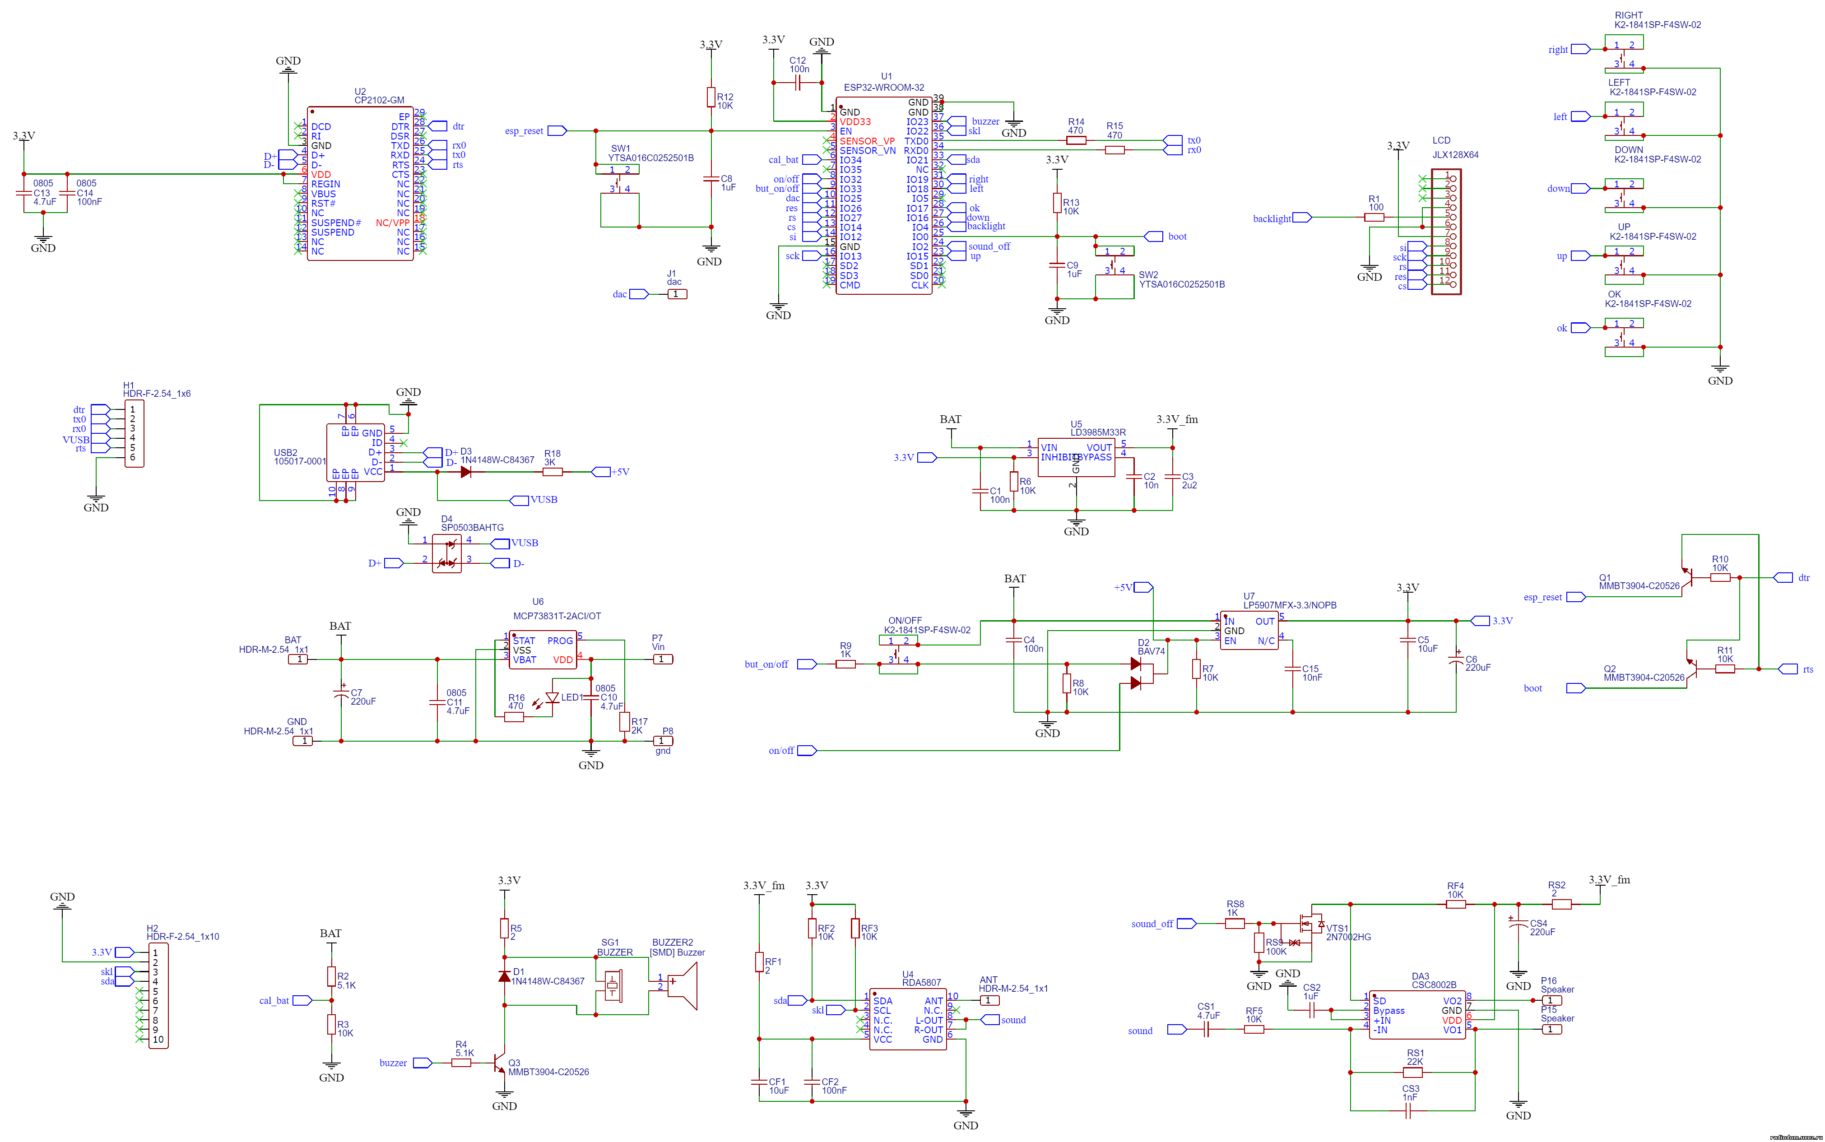This screenshot has height=1142, width=1825.
Task: Select the buzzer input port near R4
Action: (423, 1063)
